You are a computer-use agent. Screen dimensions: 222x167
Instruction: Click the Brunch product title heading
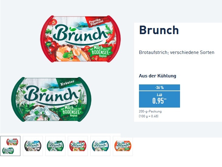tap(159, 30)
